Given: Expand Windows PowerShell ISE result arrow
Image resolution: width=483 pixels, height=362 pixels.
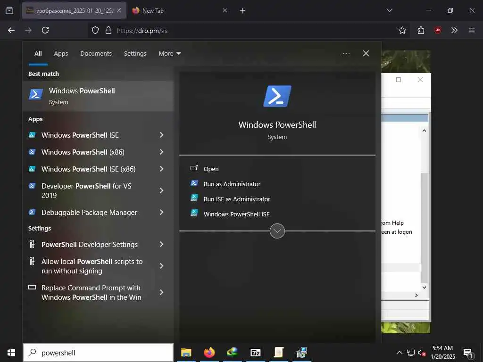Looking at the screenshot, I should (x=161, y=135).
